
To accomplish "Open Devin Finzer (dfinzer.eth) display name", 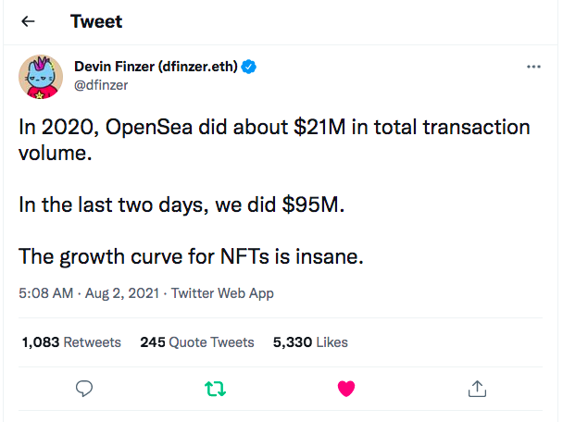I will [156, 67].
